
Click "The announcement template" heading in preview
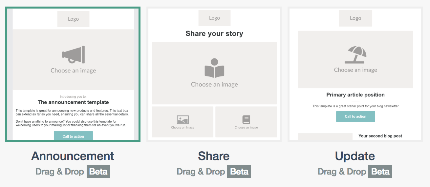coord(73,102)
